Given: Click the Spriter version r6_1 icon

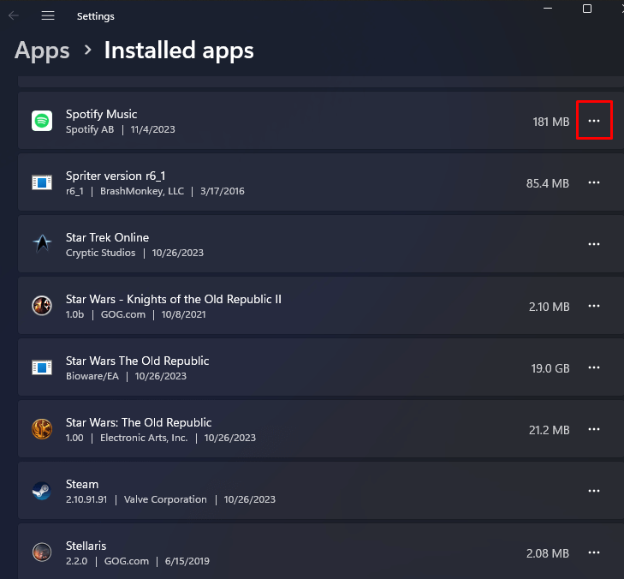Looking at the screenshot, I should pos(42,182).
